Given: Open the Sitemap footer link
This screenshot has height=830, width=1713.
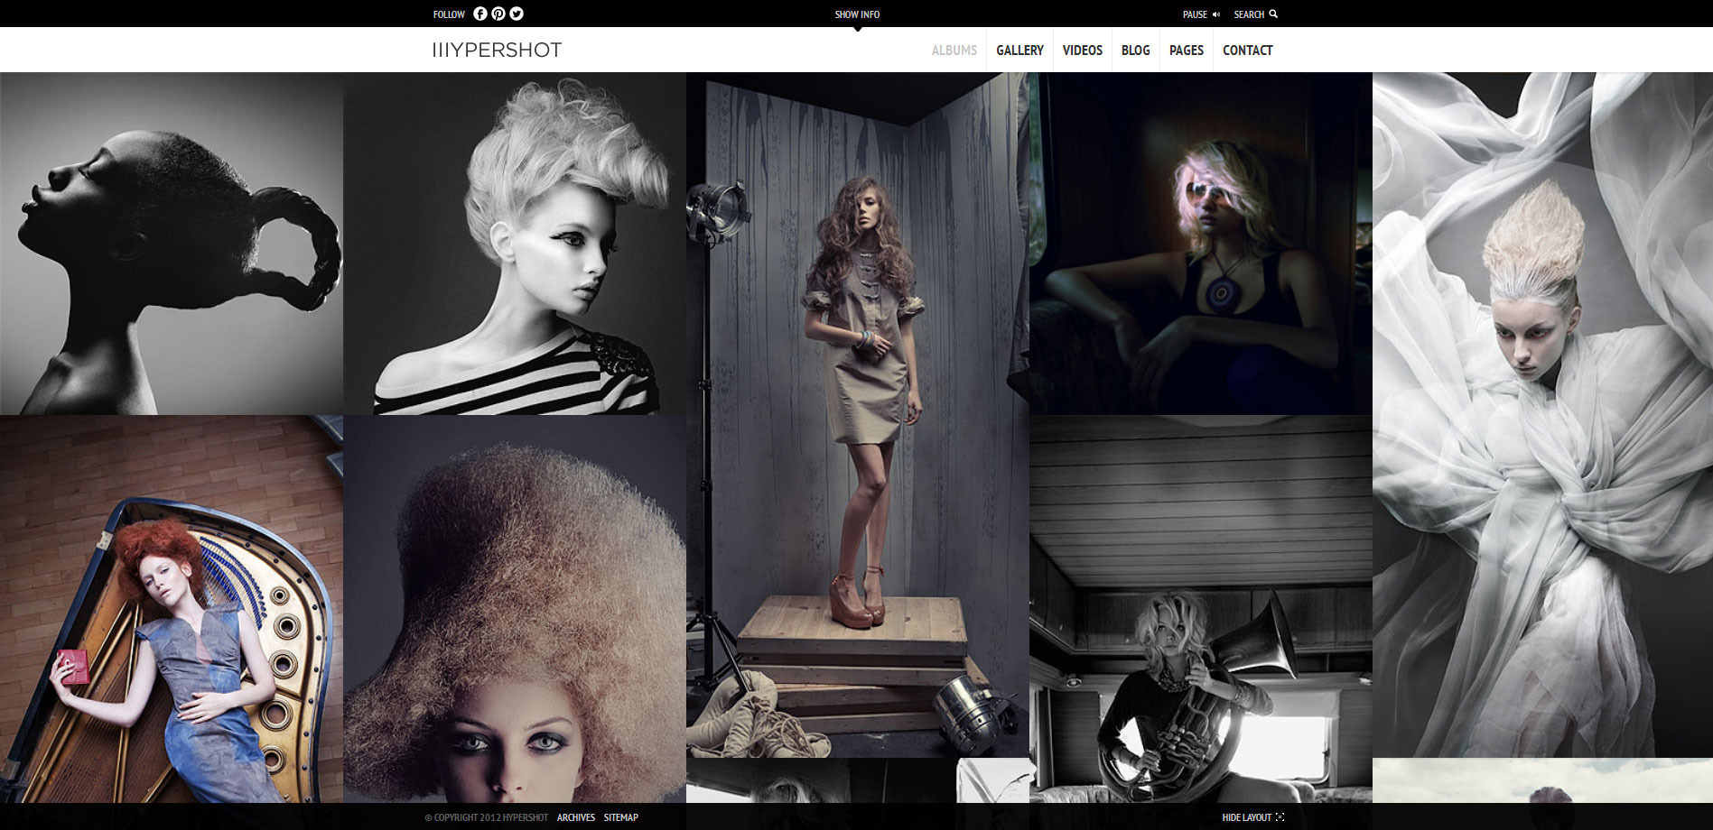Looking at the screenshot, I should 620,817.
